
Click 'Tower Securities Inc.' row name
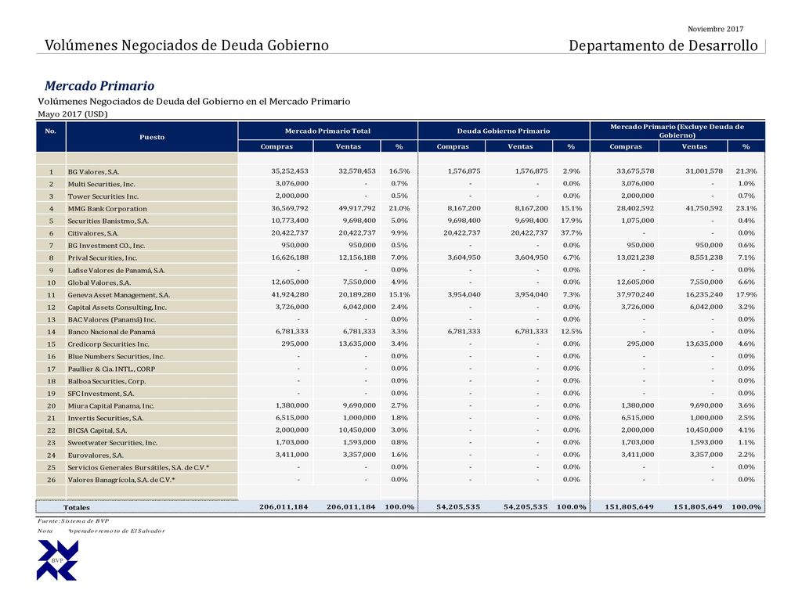[103, 196]
